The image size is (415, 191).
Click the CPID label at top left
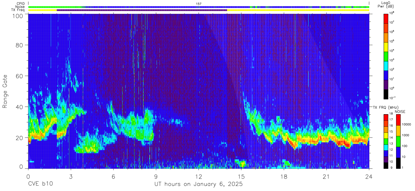[x=21, y=4]
